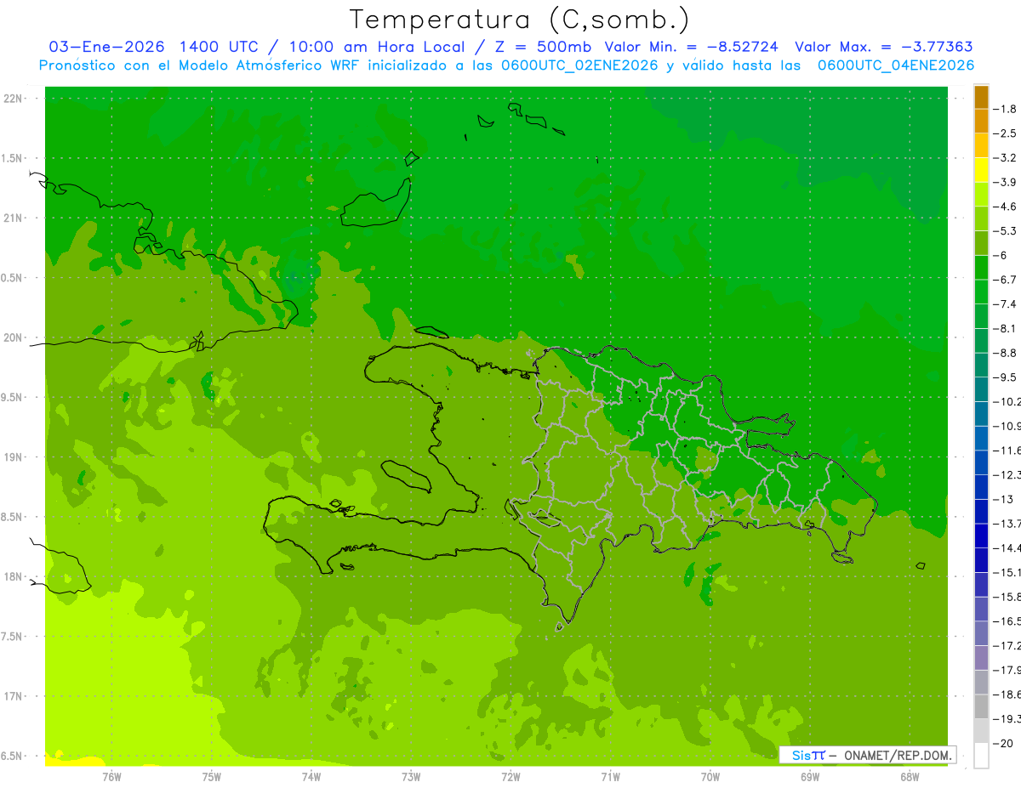Click the '-8.8' colorbar value
1021x788 pixels.
pyautogui.click(x=1005, y=353)
